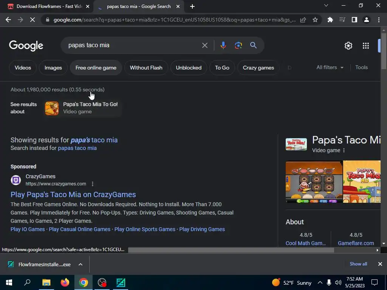Open the Windows Start menu
Image resolution: width=387 pixels, height=290 pixels.
(x=9, y=282)
